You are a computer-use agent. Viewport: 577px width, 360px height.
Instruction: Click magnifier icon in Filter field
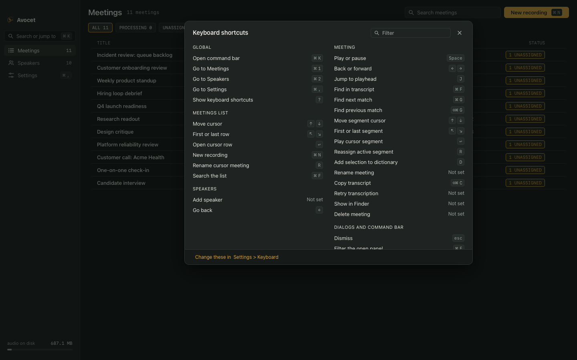[377, 33]
